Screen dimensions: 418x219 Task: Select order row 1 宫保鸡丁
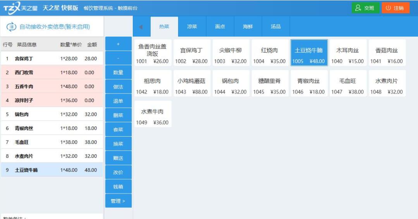pyautogui.click(x=52, y=58)
